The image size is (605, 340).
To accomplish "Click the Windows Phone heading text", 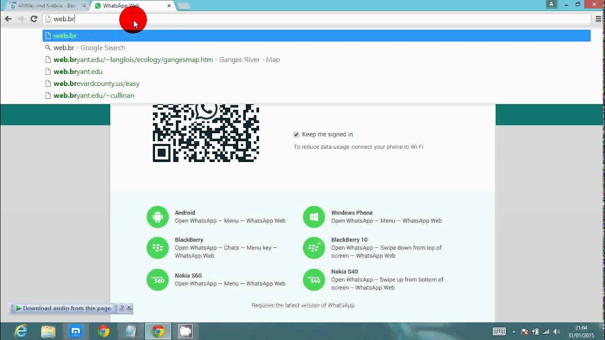I will [x=352, y=213].
